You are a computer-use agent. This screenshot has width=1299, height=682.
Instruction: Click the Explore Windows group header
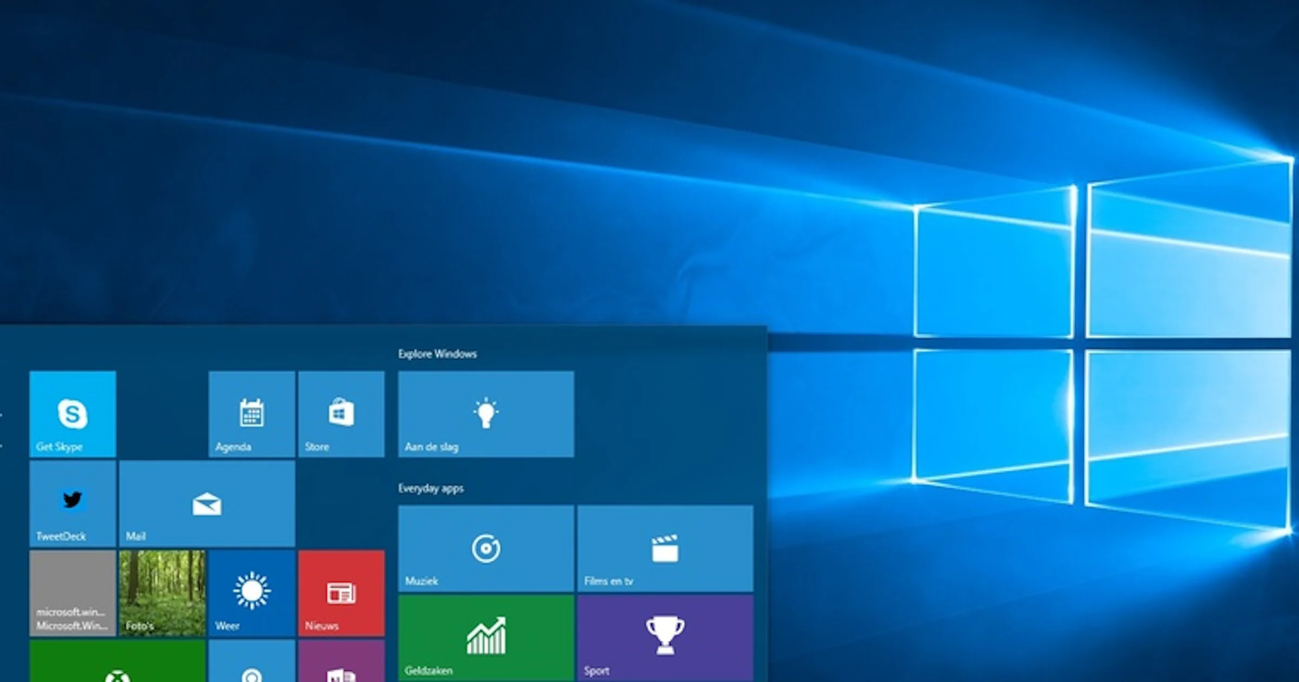coord(437,354)
